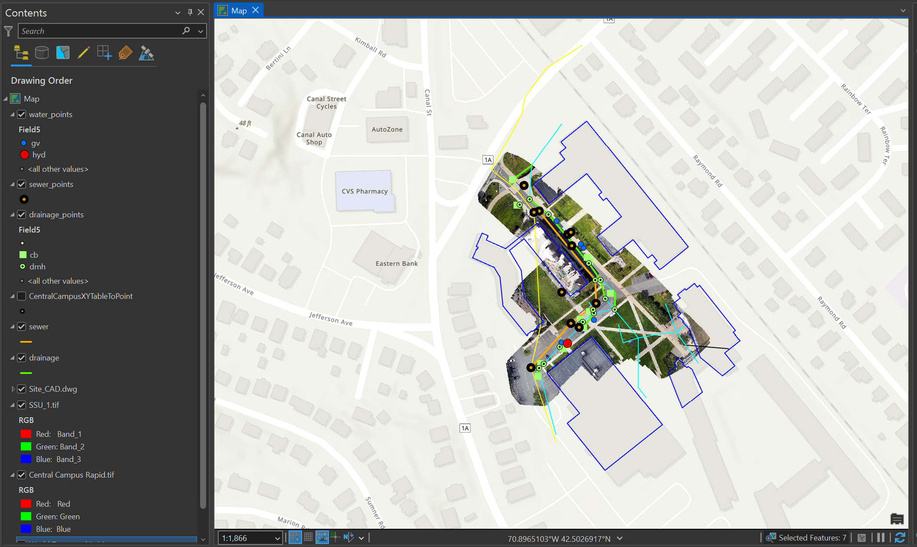Toggle snapping icon in status bar
Image resolution: width=917 pixels, height=547 pixels.
pos(295,537)
